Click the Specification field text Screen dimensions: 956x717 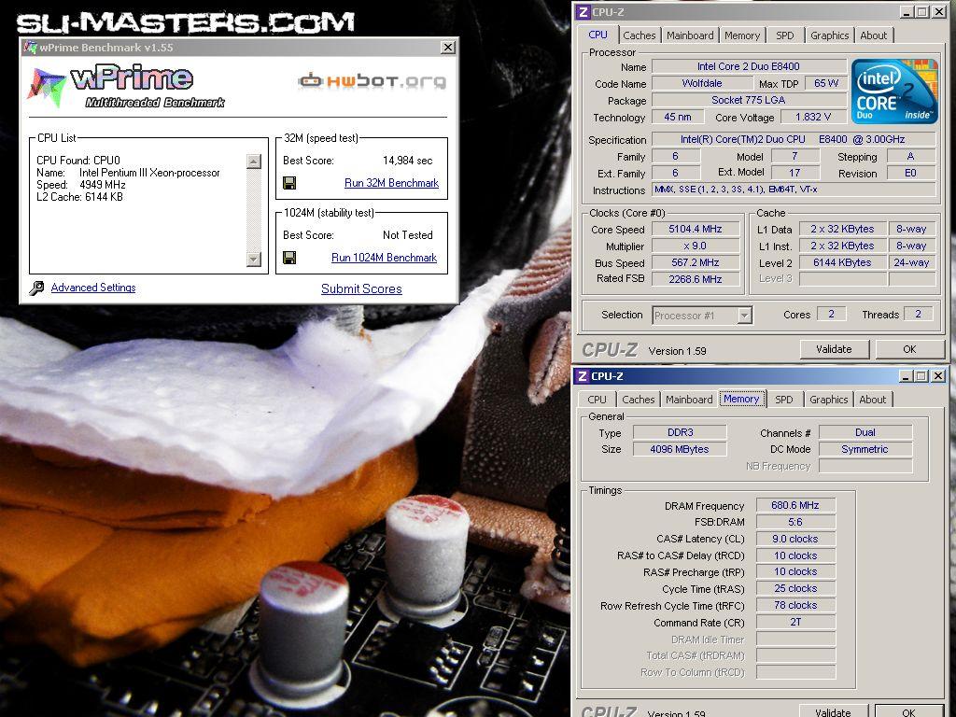pos(793,139)
